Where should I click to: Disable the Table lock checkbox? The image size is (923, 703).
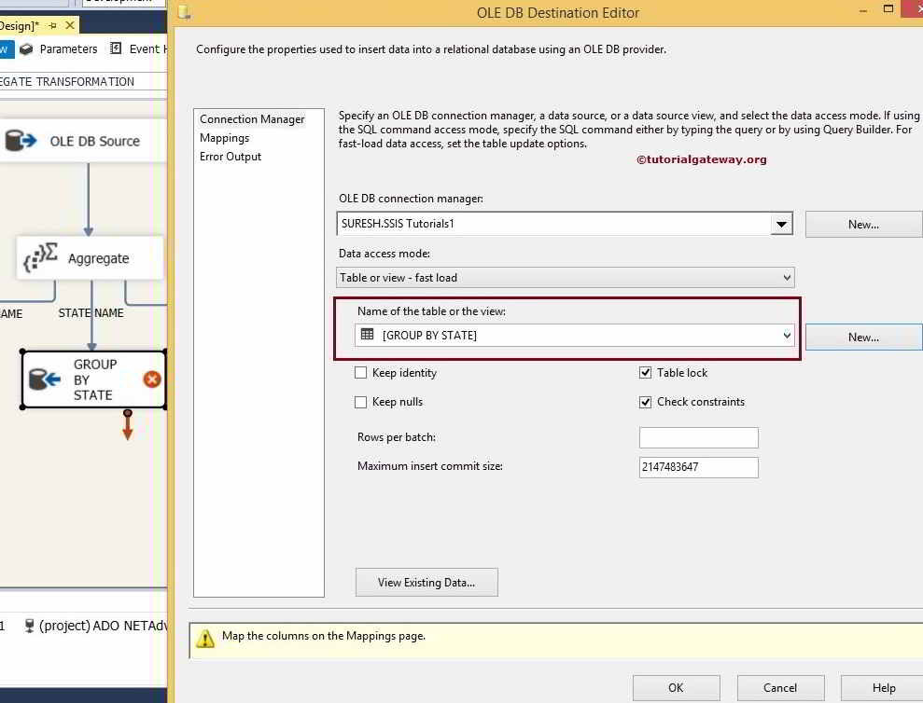click(645, 372)
